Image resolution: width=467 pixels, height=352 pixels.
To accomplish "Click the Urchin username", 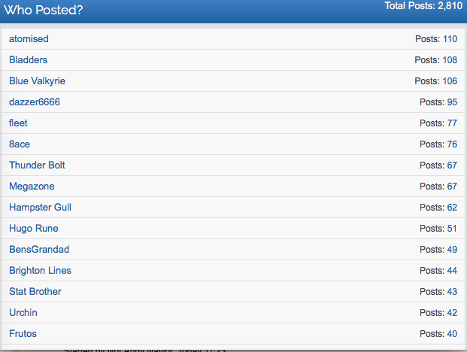I will tap(23, 312).
